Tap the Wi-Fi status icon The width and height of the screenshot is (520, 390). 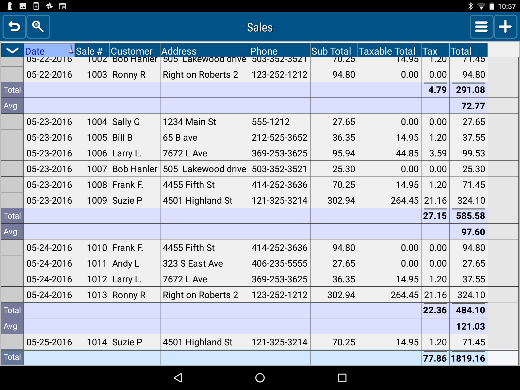coord(481,6)
